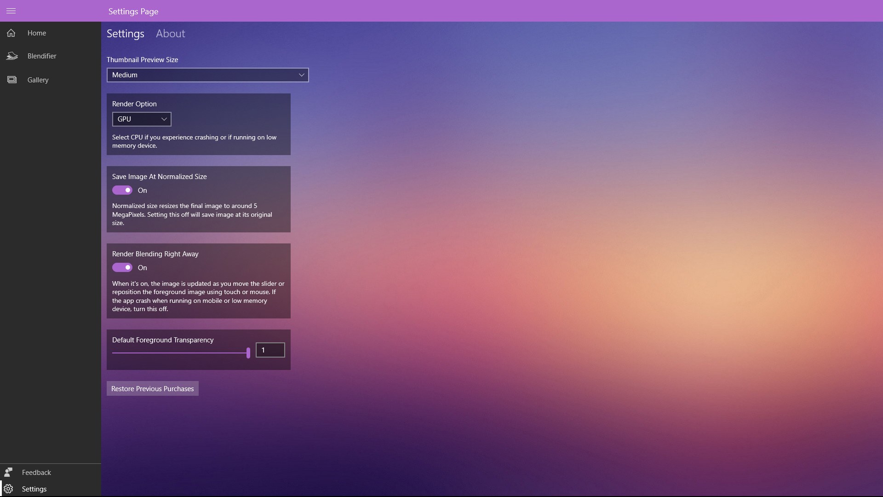
Task: Click the Gallery images icon
Action: pos(12,80)
